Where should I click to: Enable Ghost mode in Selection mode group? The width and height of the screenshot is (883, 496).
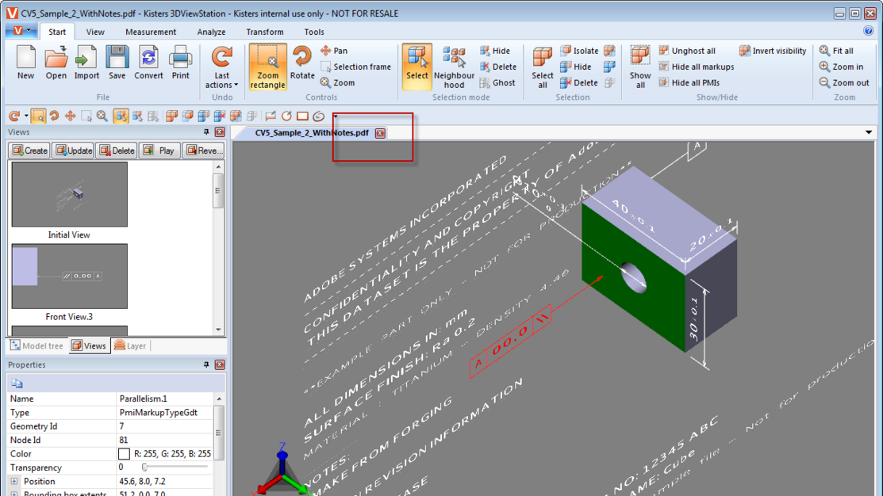click(497, 82)
